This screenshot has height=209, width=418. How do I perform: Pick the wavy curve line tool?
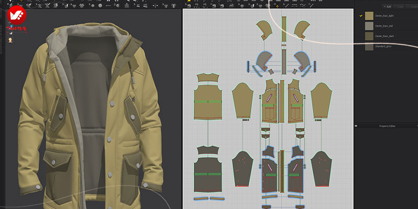[303, 5]
